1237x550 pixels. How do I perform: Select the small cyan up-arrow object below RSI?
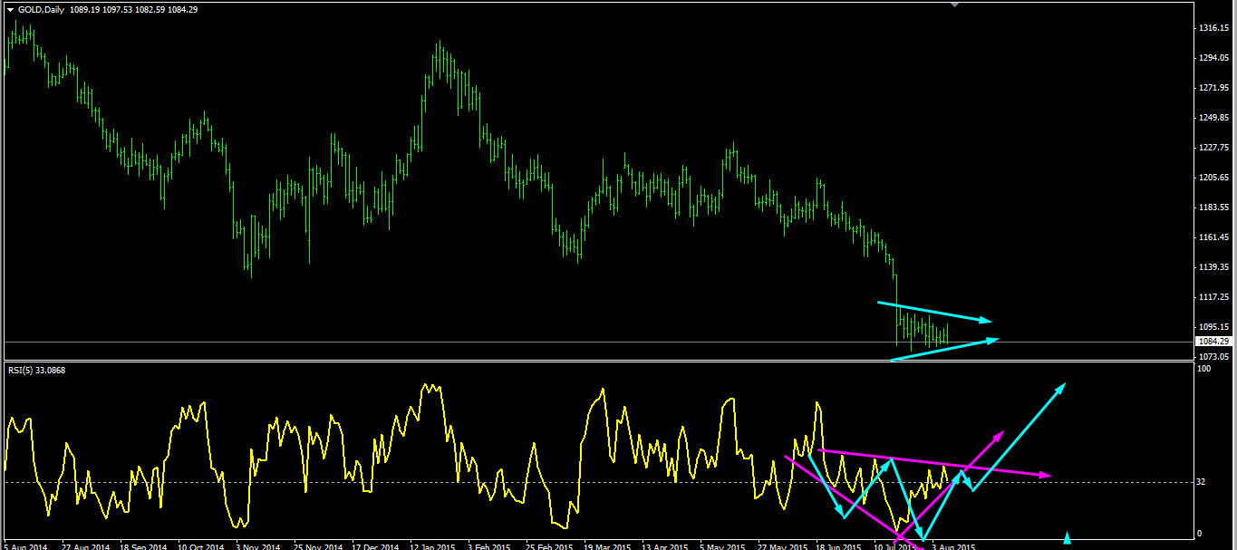[1067, 537]
